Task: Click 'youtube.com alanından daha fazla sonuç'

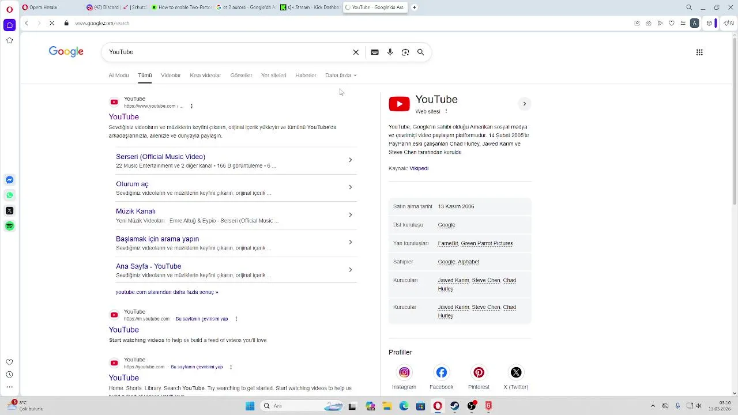Action: tap(167, 292)
